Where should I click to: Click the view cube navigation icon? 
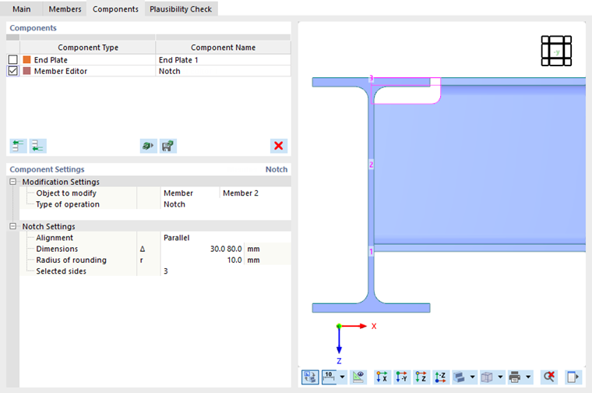coord(556,51)
